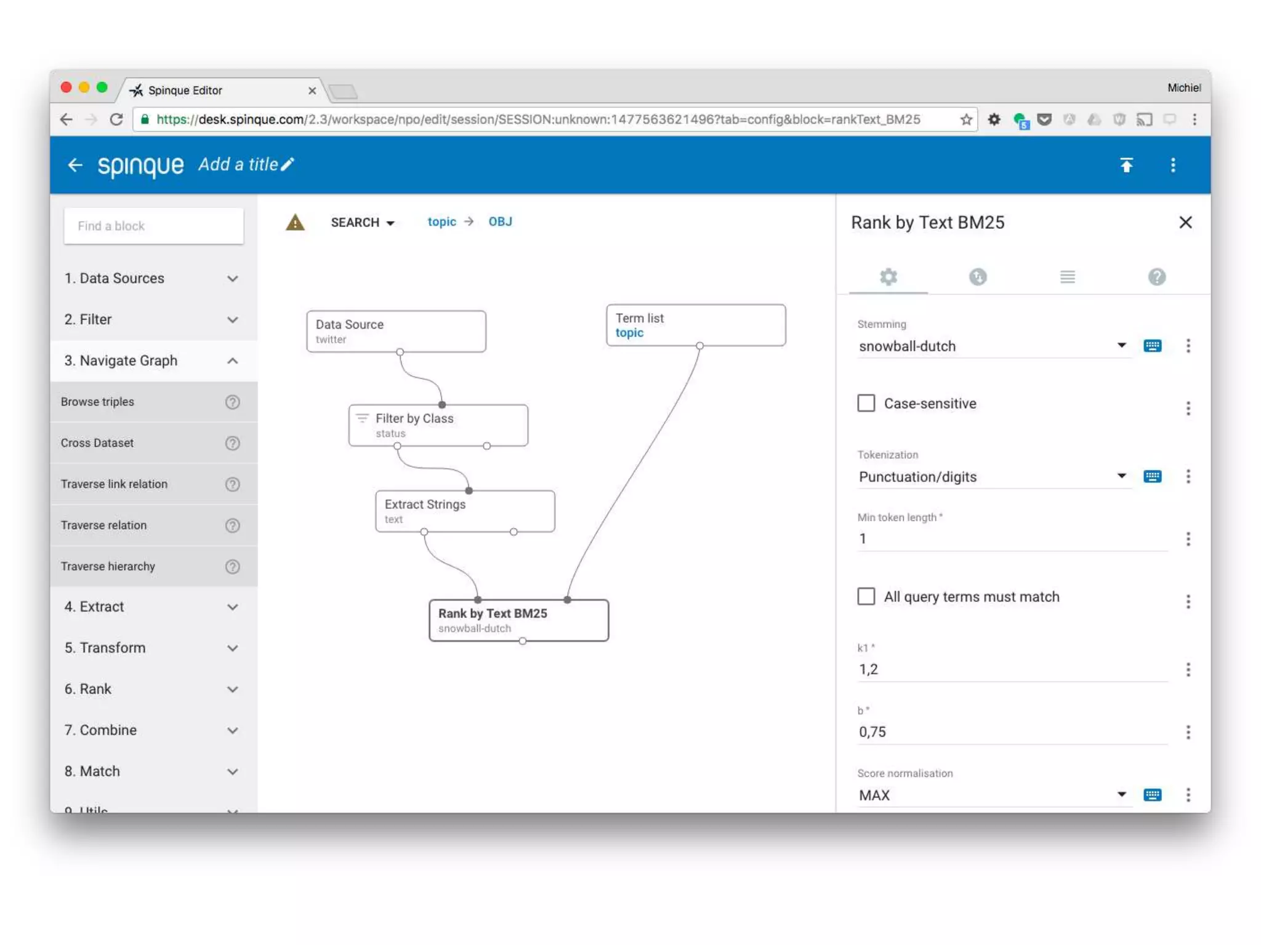This screenshot has width=1261, height=945.
Task: Open the Tokenization dropdown showing Punctuation/digits
Action: [994, 476]
